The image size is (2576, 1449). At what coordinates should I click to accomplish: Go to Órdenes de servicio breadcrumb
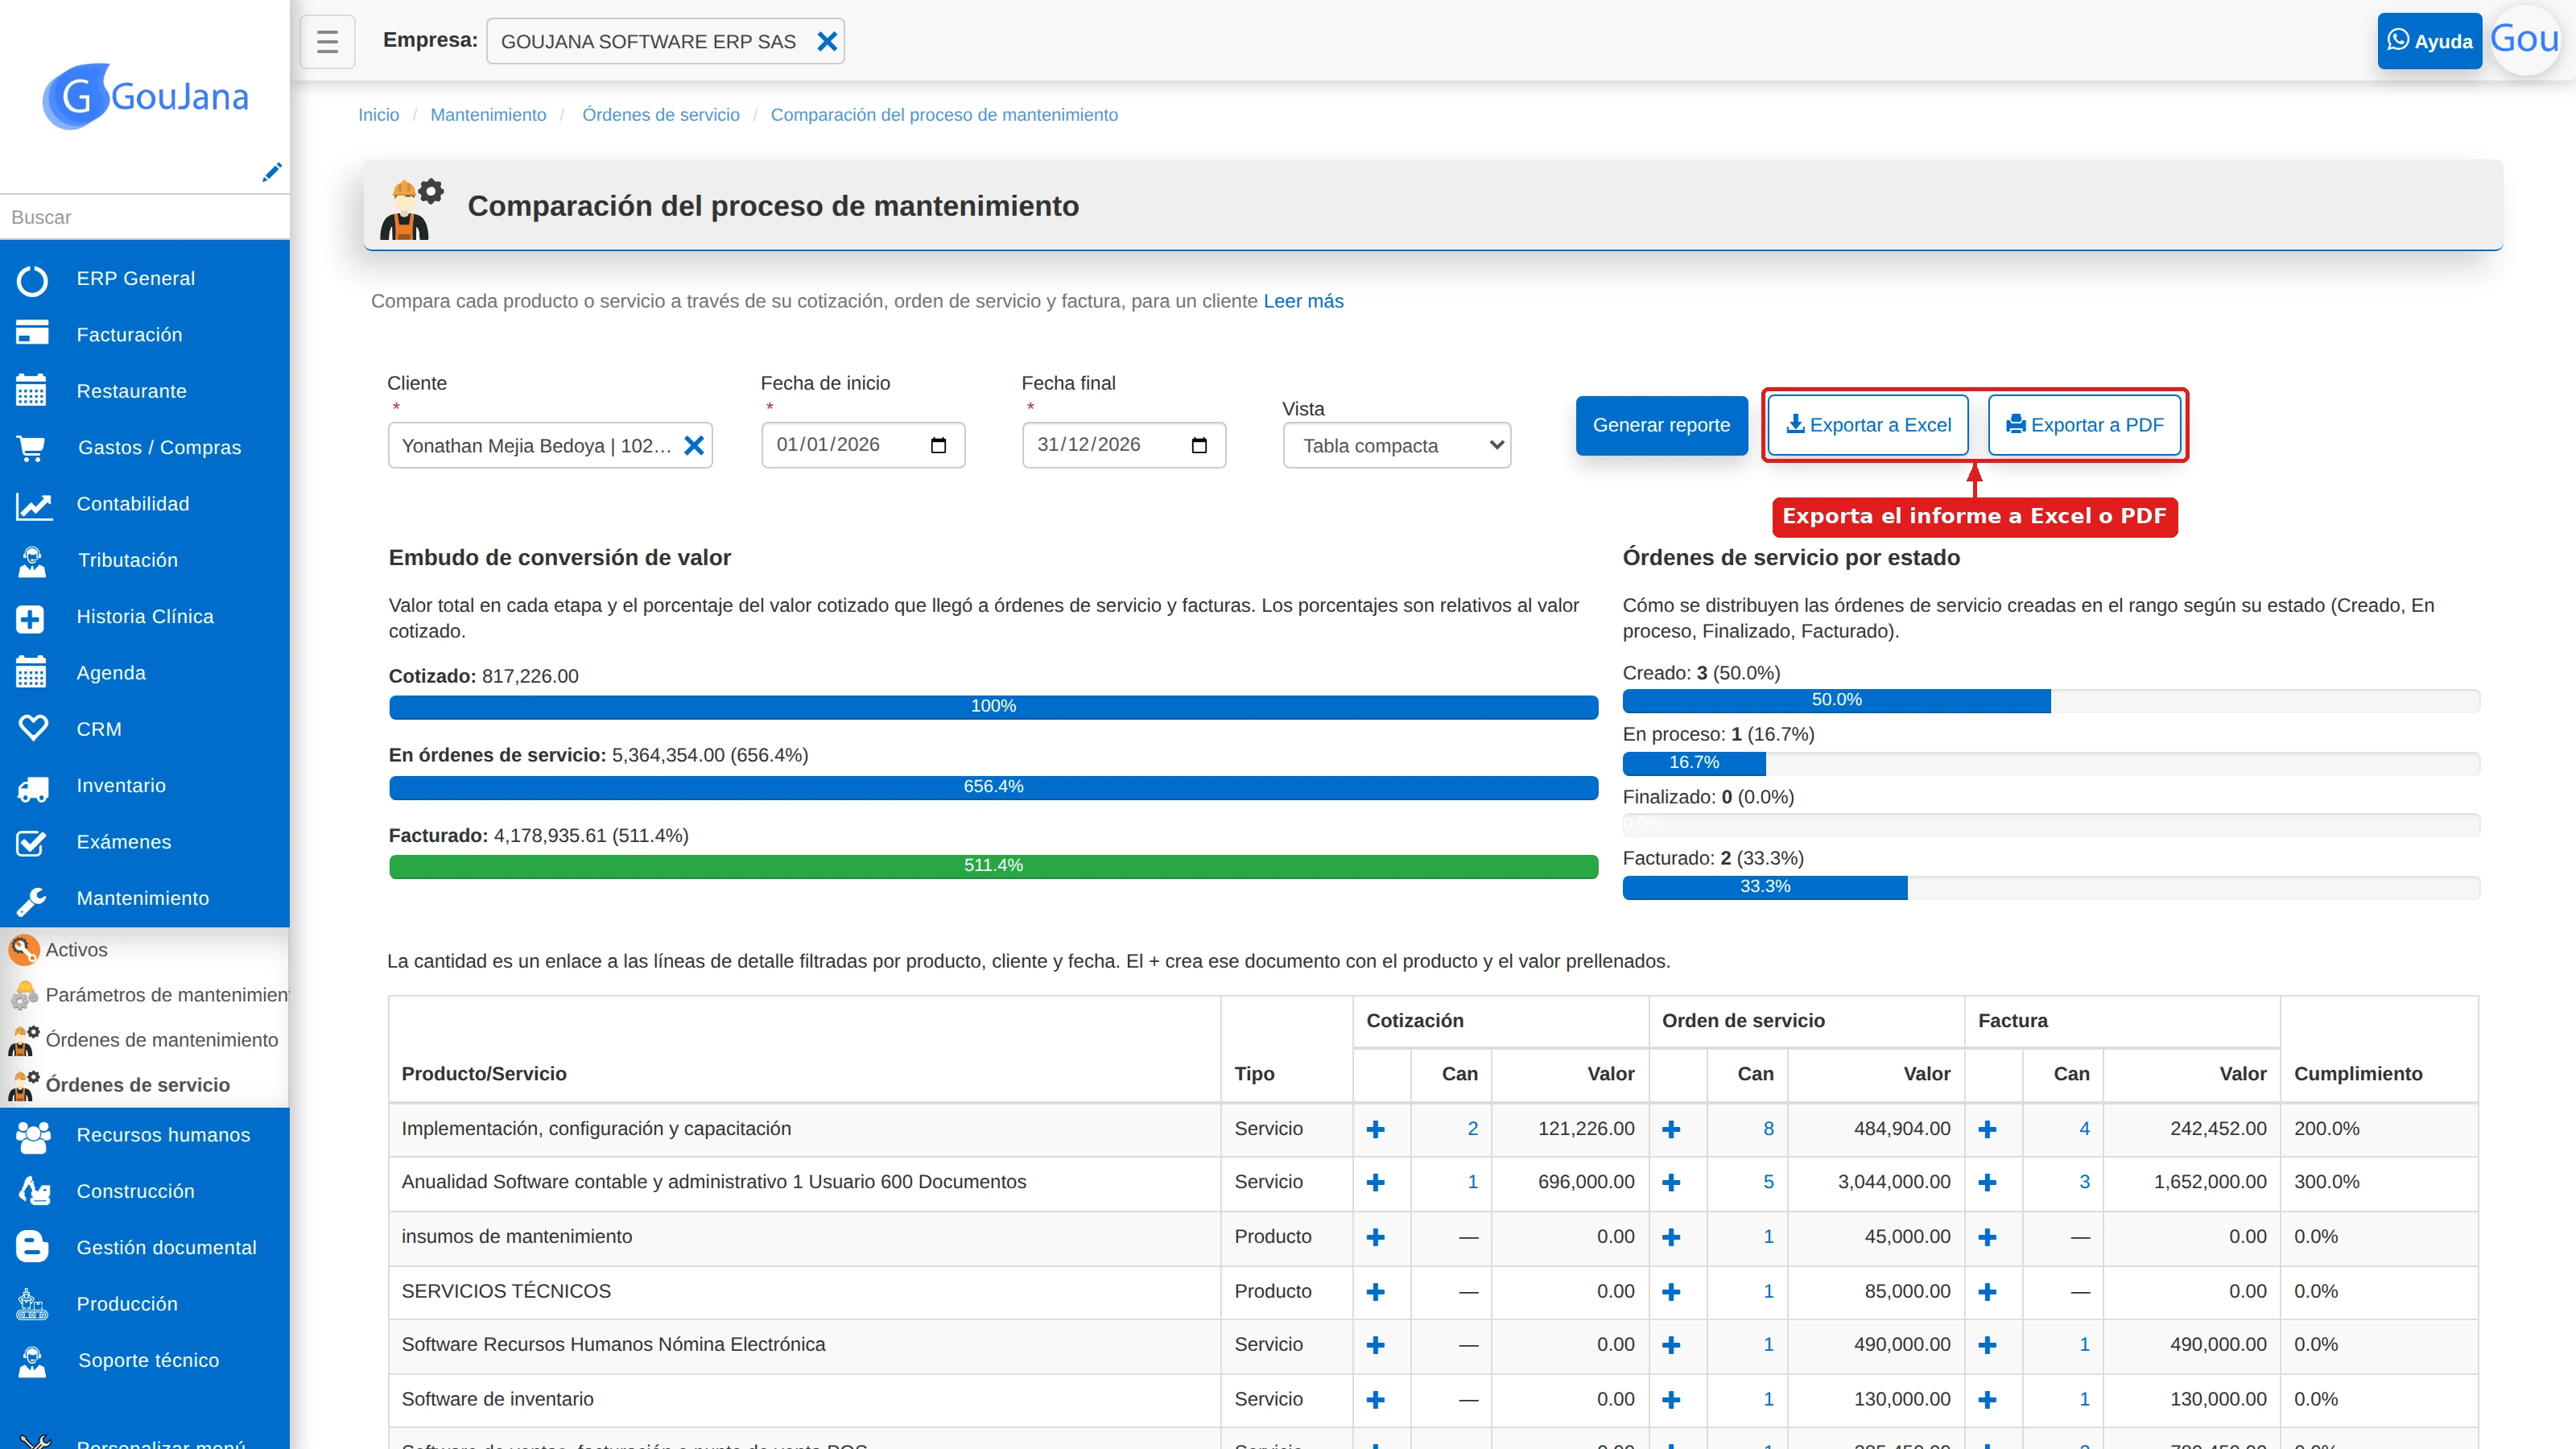tap(661, 115)
